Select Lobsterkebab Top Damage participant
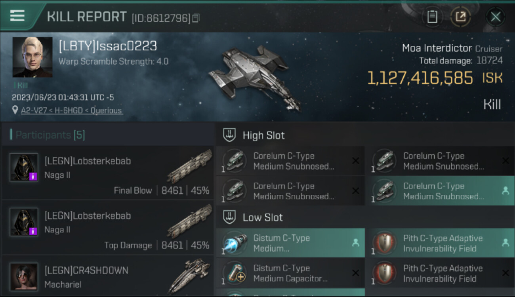The width and height of the screenshot is (515, 297). (x=108, y=227)
